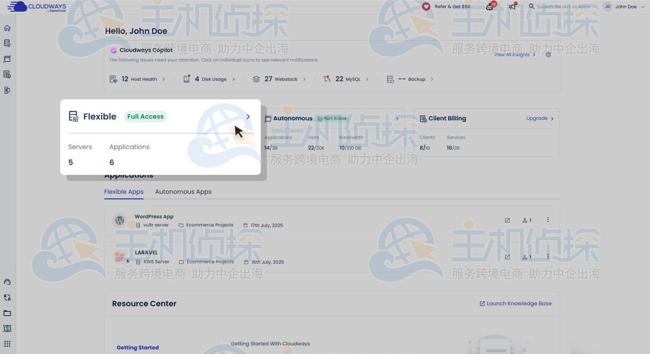
Task: Click the Search Servers or Apps field
Action: point(563,7)
